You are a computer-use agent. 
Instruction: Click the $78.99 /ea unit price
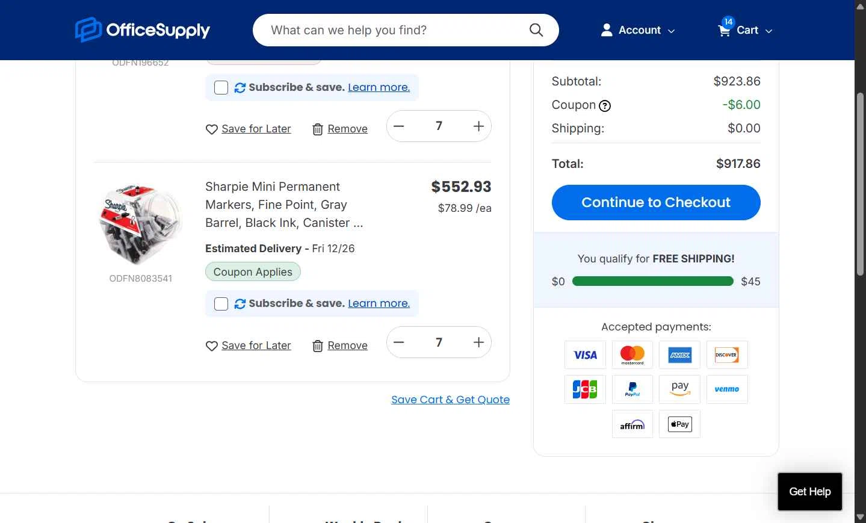pyautogui.click(x=465, y=208)
